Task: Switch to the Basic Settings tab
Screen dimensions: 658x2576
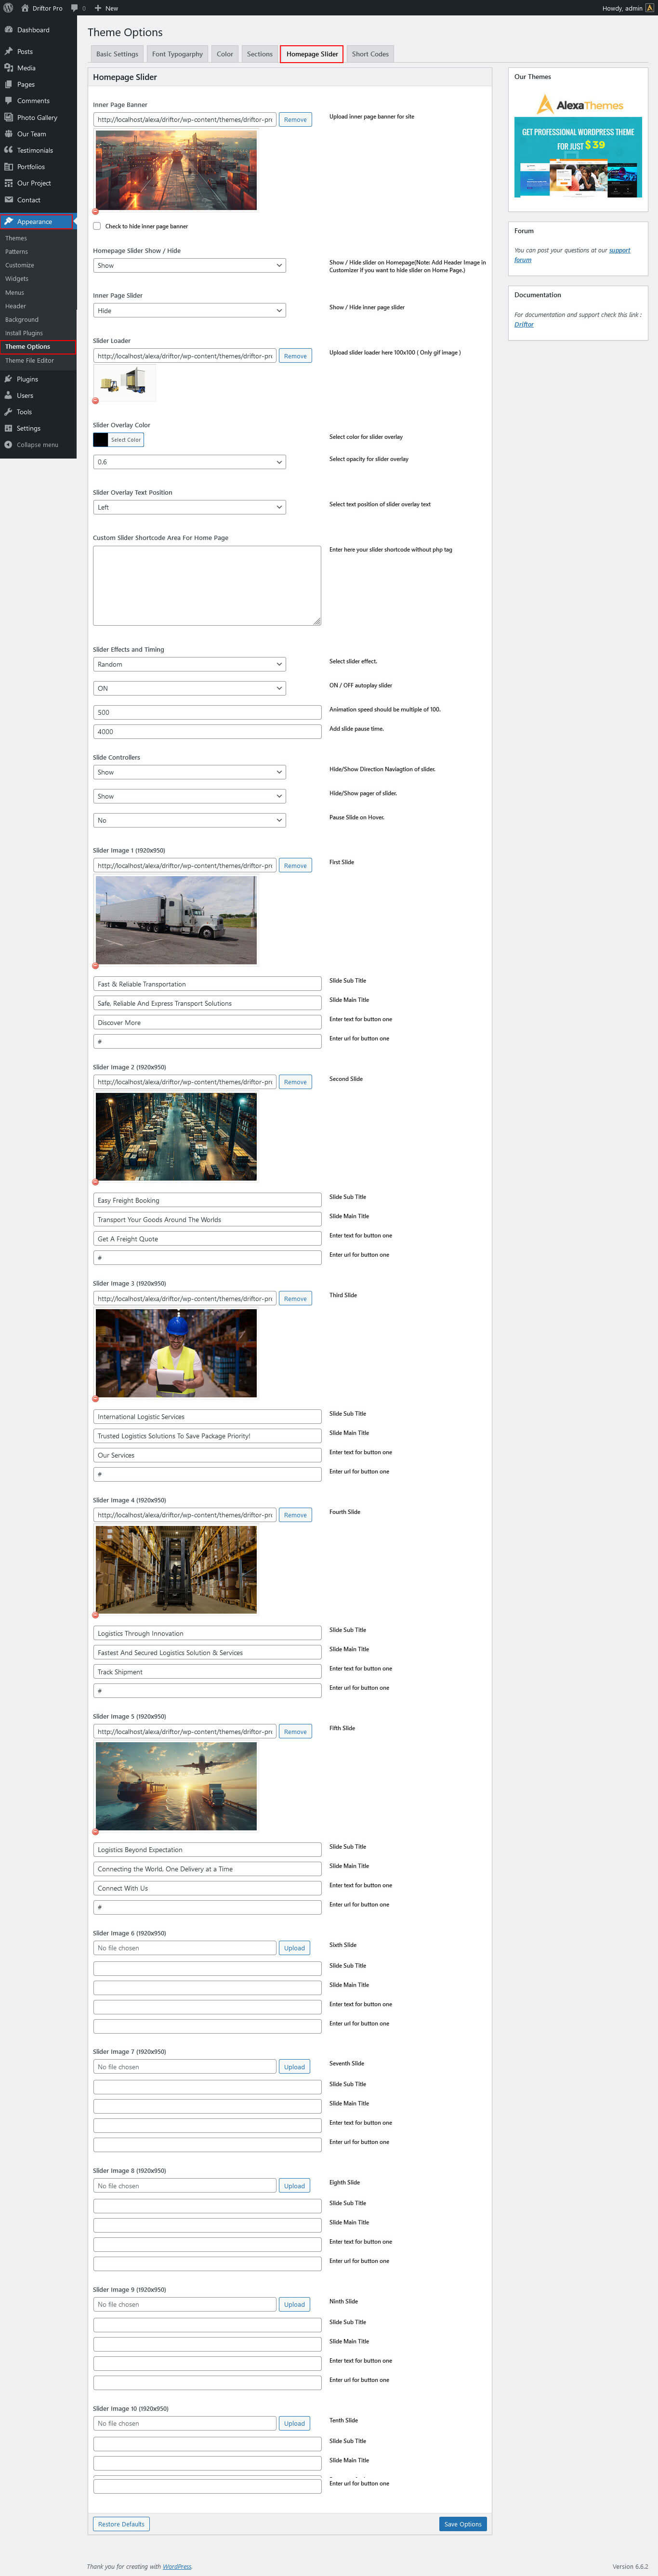Action: click(117, 54)
